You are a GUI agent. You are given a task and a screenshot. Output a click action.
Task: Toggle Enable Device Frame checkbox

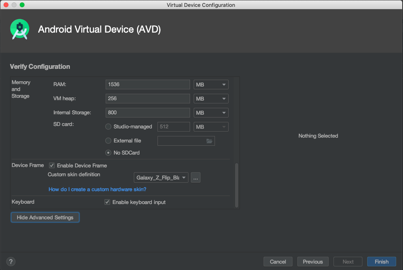tap(52, 165)
